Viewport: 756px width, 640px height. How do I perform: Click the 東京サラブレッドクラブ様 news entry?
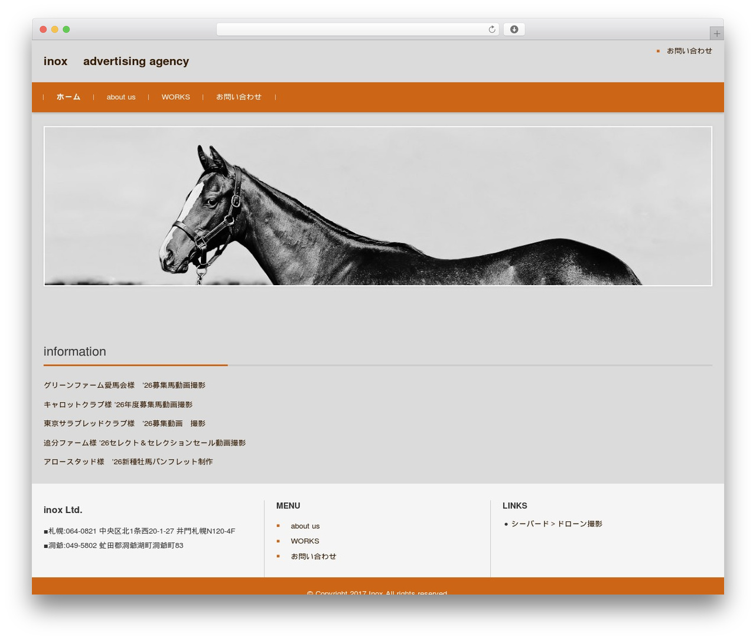pos(125,423)
